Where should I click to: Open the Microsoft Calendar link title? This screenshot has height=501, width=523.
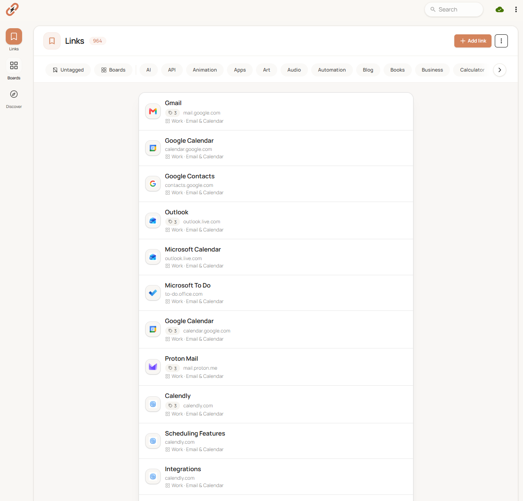pyautogui.click(x=193, y=249)
